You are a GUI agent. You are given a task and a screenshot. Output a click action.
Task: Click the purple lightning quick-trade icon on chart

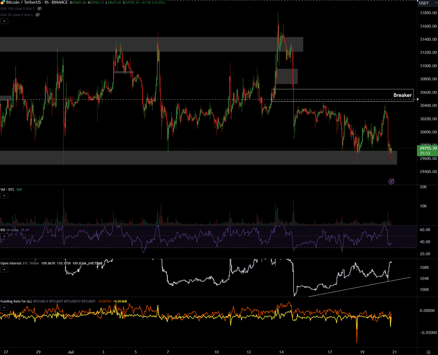click(391, 181)
